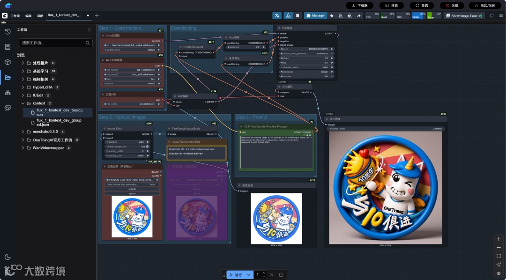
Task: Open flux_1_kontext_dev_grouped.json workflow
Action: pyautogui.click(x=59, y=122)
